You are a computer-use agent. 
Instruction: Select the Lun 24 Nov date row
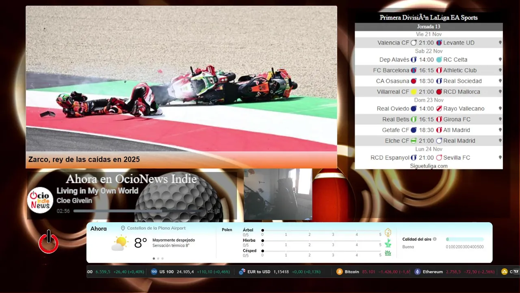429,149
